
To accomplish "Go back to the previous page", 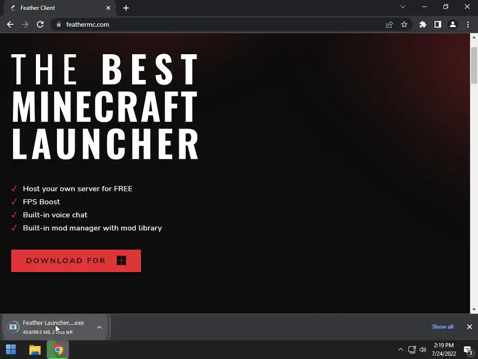I will (x=10, y=24).
